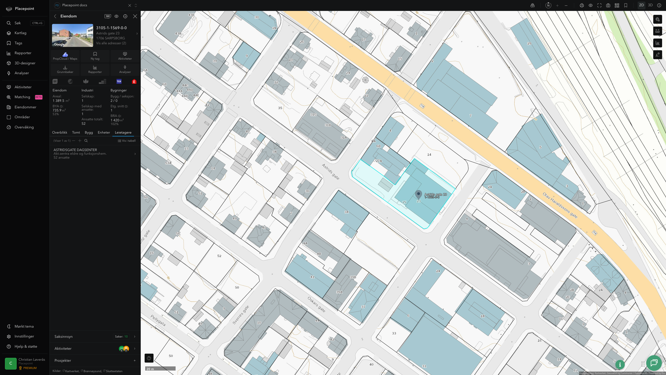Expand ASTRIDSGATE DAGSENTER tenant row
Screen dimensions: 666x375
[95, 154]
